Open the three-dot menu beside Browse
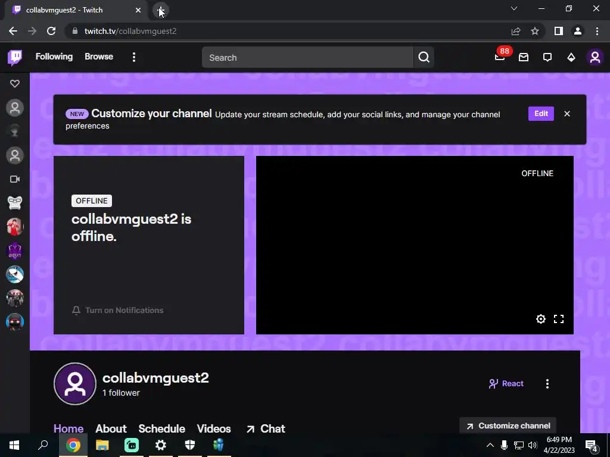The width and height of the screenshot is (610, 457). 134,58
